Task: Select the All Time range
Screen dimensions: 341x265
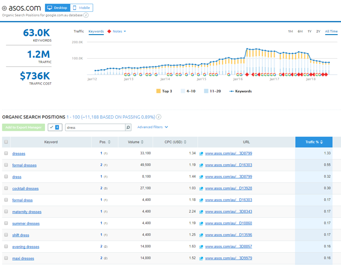Action: coord(331,31)
